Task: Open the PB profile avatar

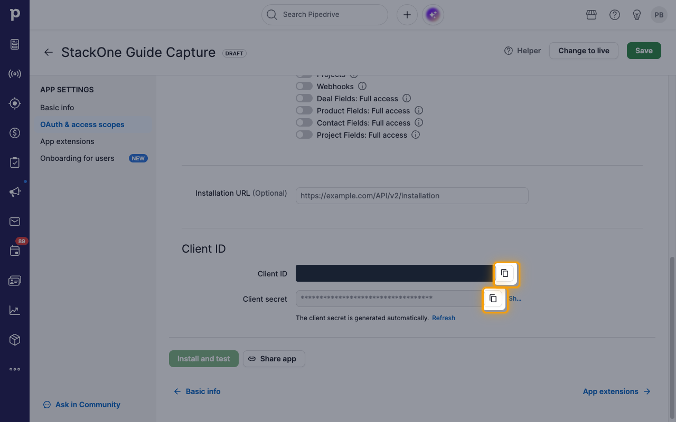Action: pos(659,15)
